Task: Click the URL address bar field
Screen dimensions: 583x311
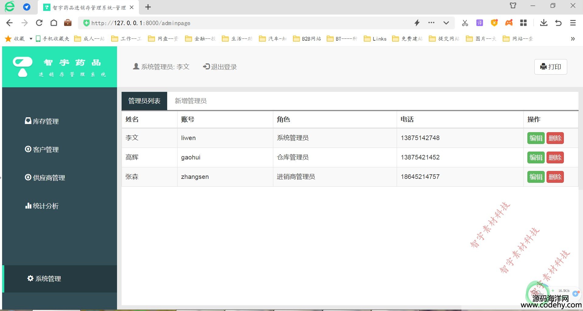Action: click(243, 23)
